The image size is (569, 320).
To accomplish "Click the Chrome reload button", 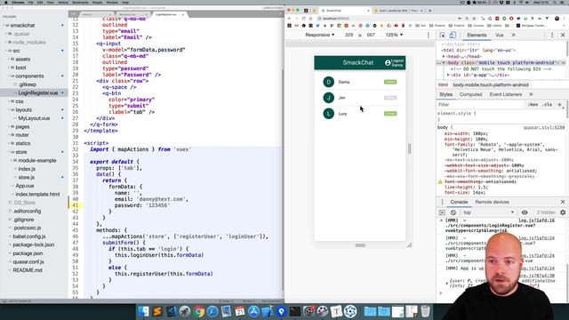I will tap(304, 18).
